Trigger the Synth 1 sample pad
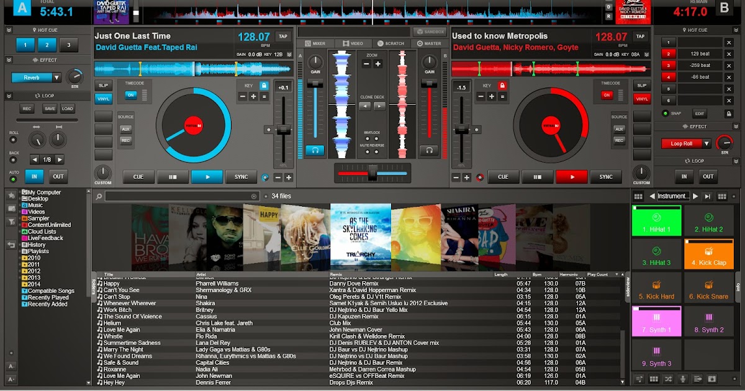The height and width of the screenshot is (391, 745). pos(657,321)
